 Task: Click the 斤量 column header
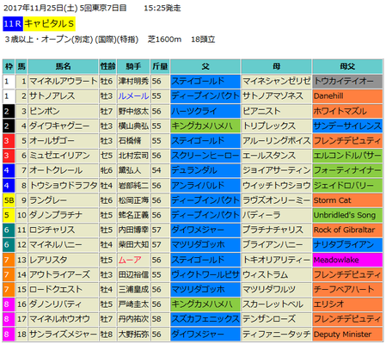coord(160,66)
